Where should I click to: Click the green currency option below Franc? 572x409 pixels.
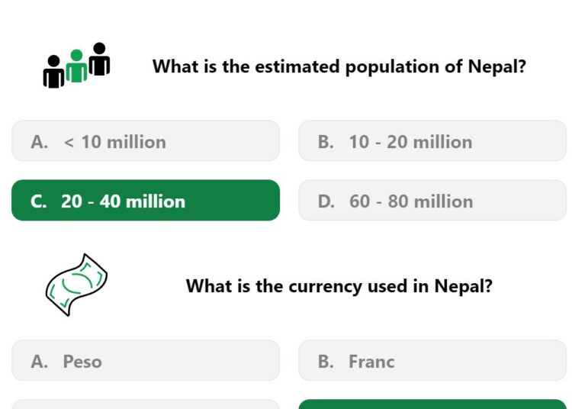[432, 404]
